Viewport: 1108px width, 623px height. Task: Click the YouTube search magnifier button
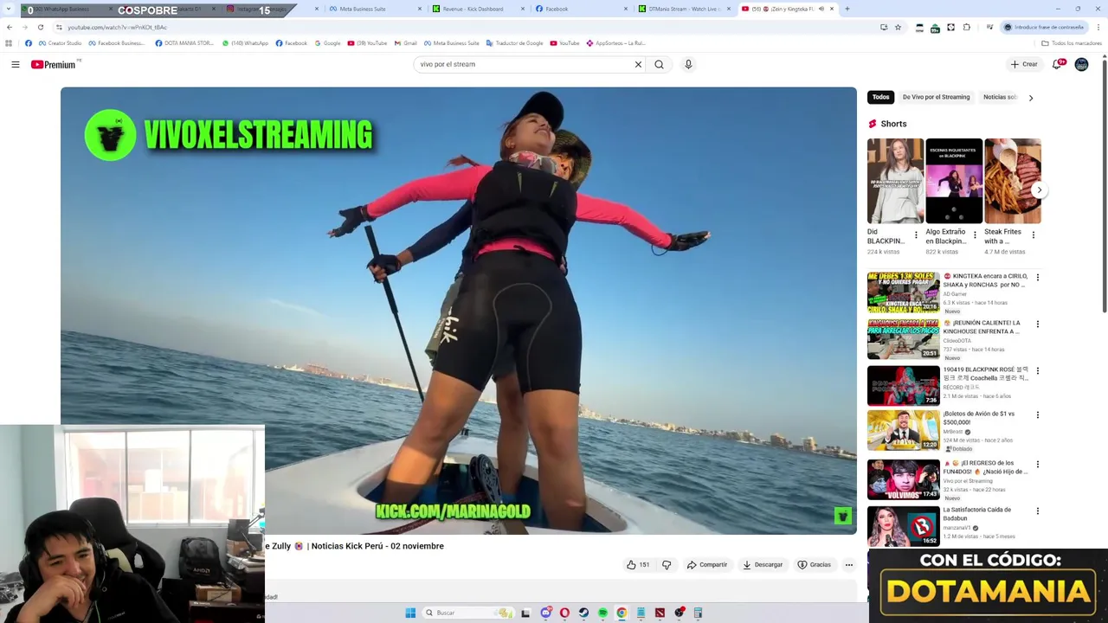tap(660, 64)
